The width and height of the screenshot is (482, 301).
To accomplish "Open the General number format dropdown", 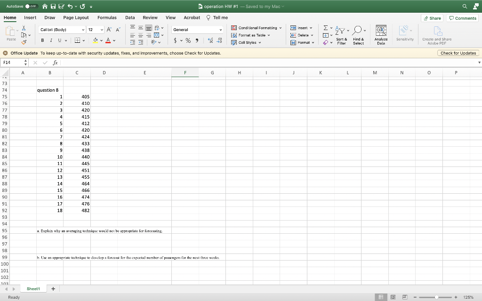I will point(198,30).
